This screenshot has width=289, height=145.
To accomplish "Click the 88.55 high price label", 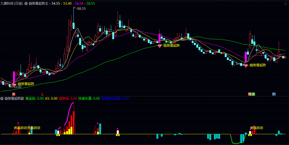I will pos(81,8).
